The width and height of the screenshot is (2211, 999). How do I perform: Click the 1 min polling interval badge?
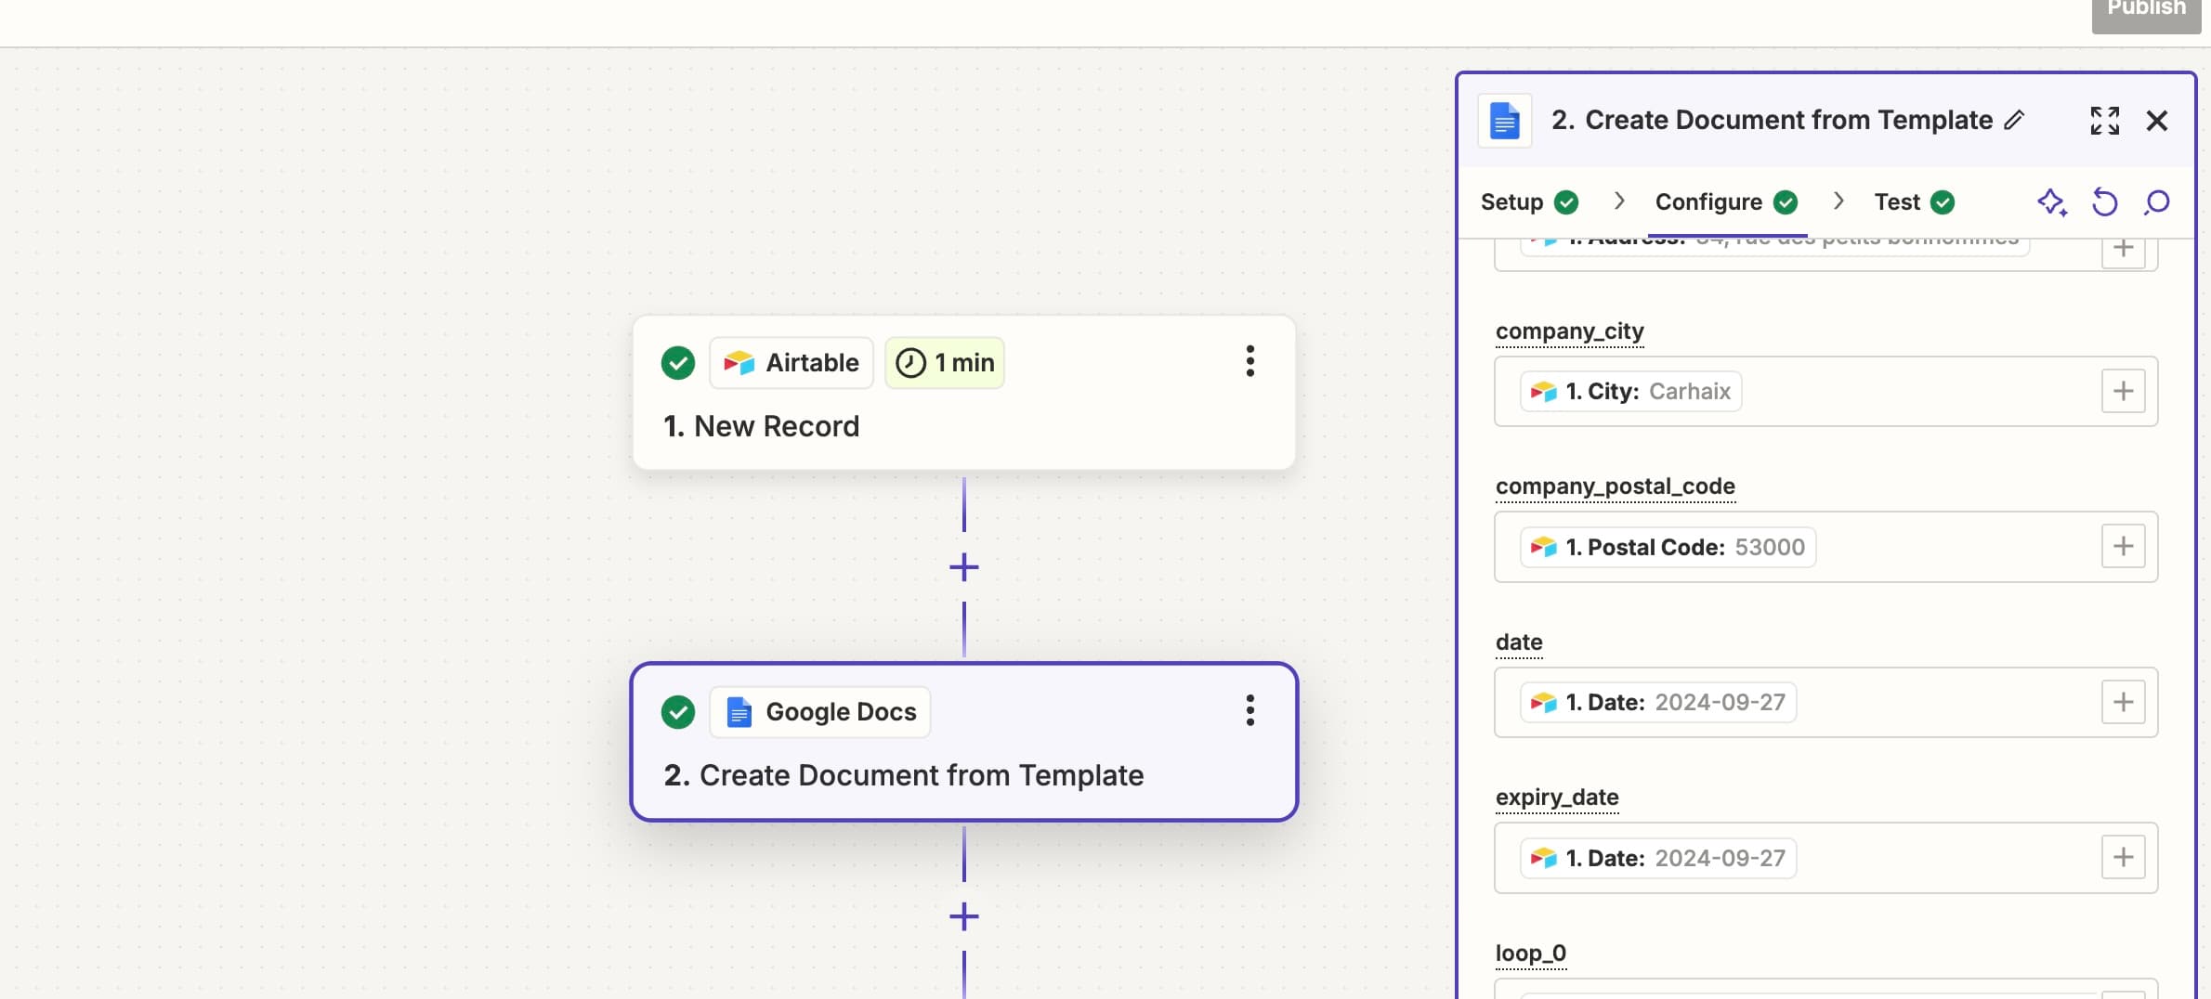944,362
